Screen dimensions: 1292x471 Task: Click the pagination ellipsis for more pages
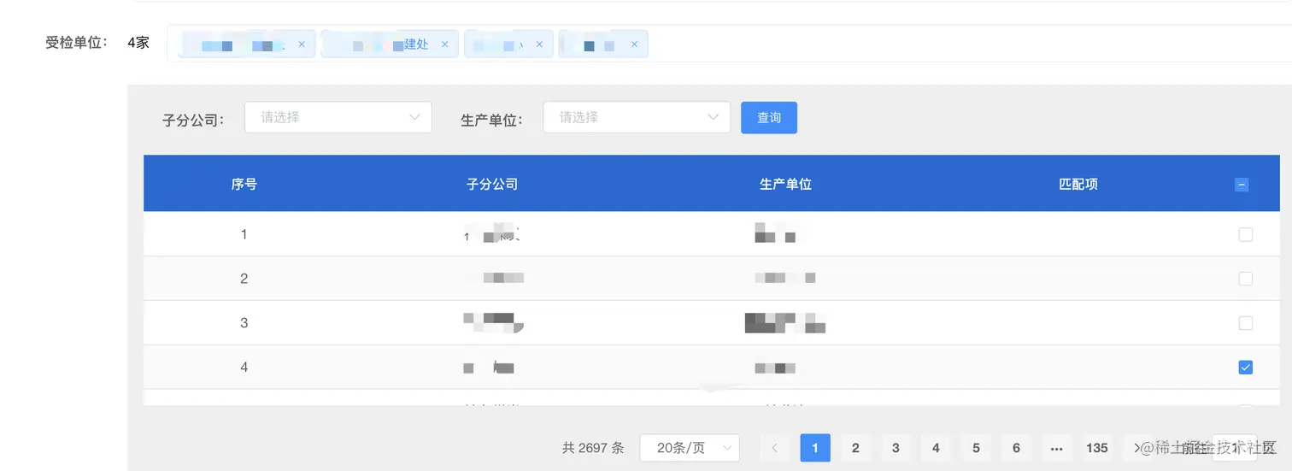[x=1056, y=447]
